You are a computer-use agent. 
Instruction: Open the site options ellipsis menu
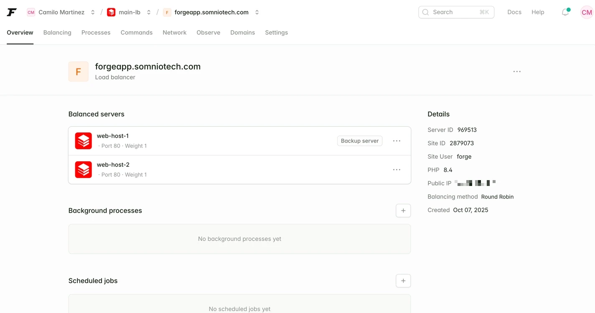(517, 71)
